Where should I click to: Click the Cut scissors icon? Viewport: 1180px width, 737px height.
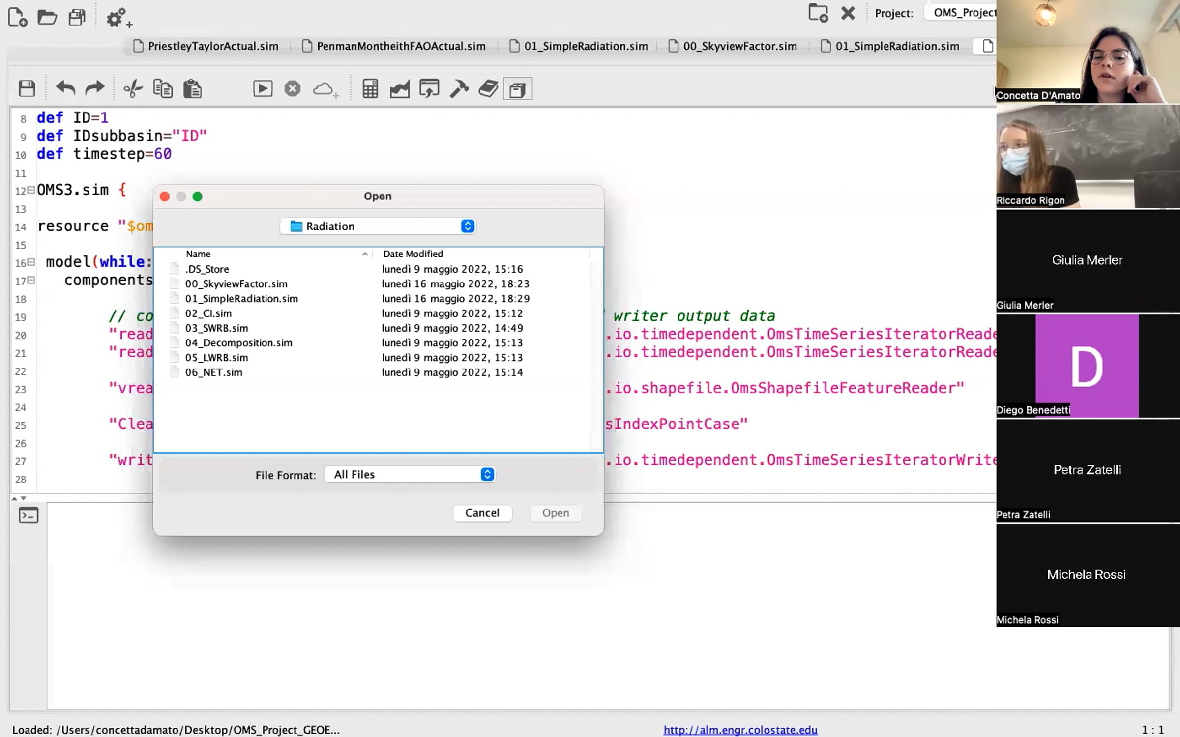point(133,89)
